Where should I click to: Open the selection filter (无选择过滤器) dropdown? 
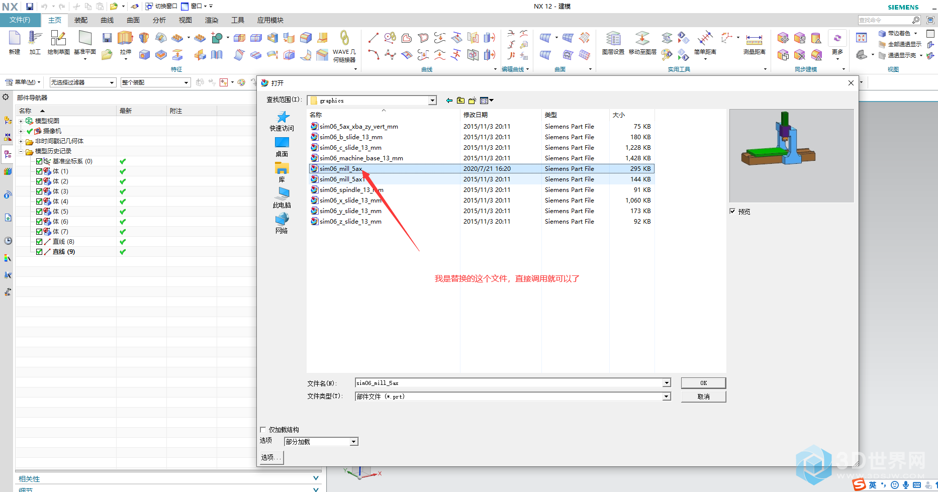tap(83, 82)
